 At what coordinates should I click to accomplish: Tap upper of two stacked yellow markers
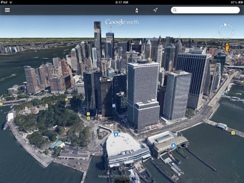pyautogui.click(x=88, y=114)
